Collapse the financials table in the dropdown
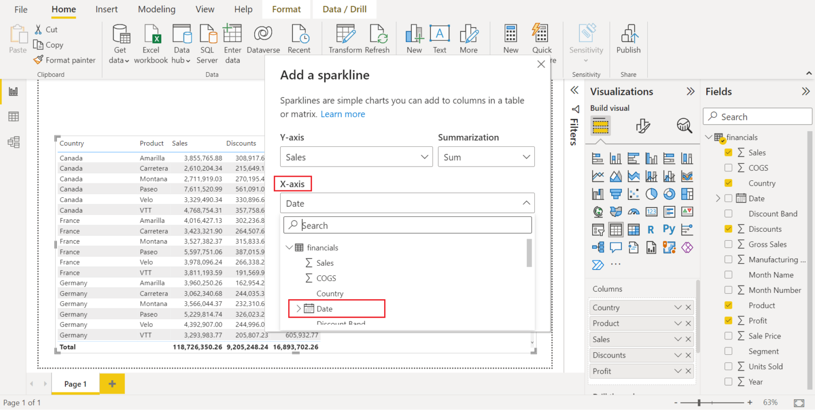This screenshot has width=815, height=410. point(290,247)
